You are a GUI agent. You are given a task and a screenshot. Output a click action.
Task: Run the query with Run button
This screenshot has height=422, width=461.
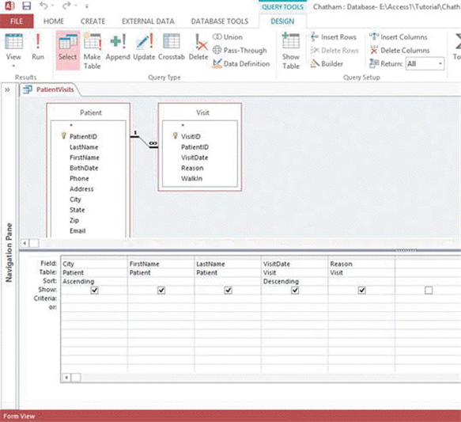coord(38,47)
